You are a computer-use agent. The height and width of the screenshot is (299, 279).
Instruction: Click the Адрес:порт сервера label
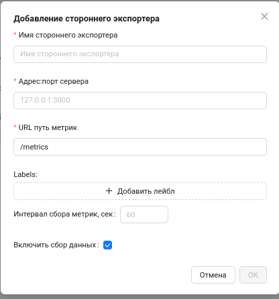coord(54,81)
